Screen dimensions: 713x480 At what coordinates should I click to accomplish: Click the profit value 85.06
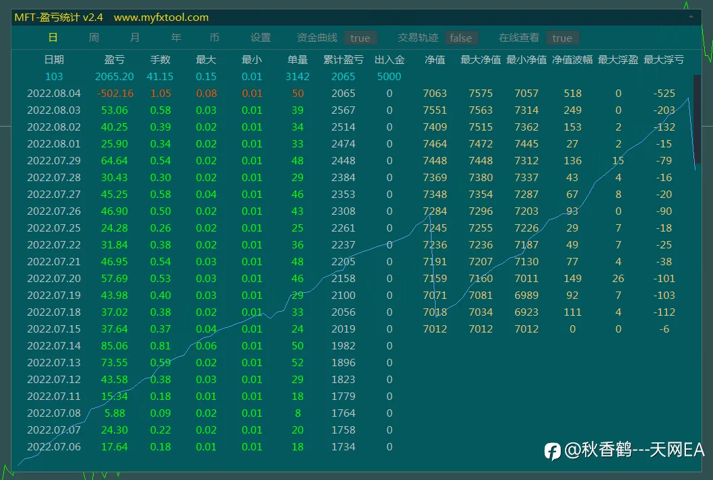point(114,345)
